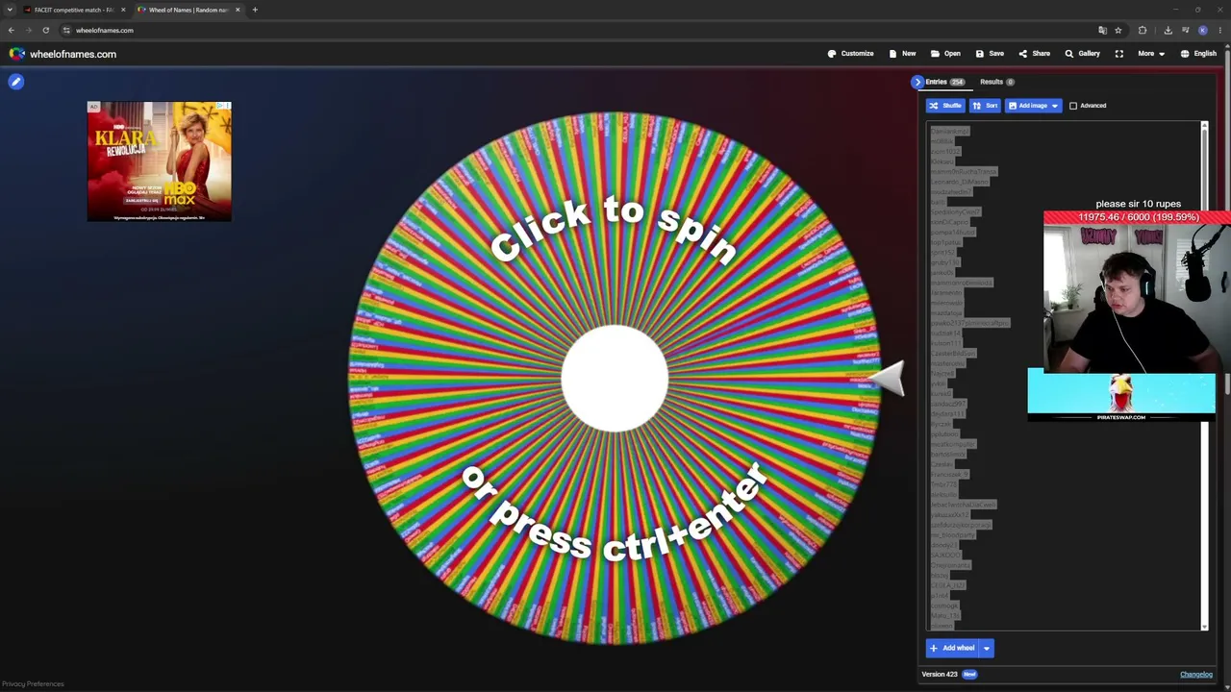Sort the entries list
1231x692 pixels.
[985, 106]
